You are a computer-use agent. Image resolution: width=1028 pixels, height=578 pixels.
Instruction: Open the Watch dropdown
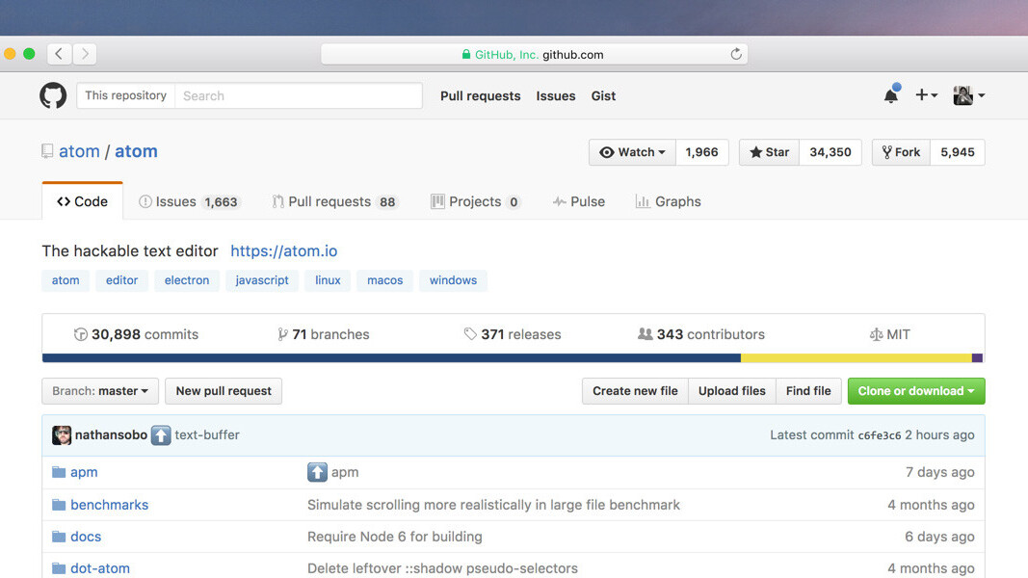631,151
